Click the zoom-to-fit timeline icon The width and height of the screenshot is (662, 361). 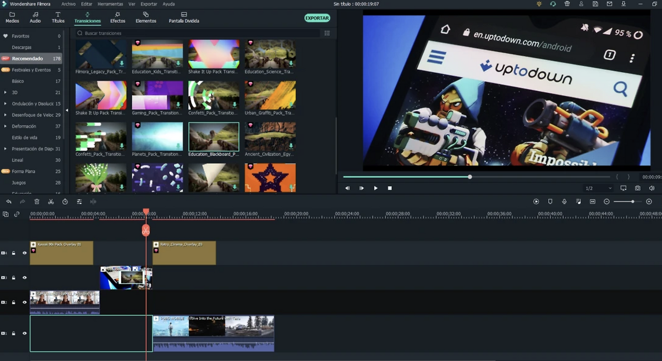593,202
